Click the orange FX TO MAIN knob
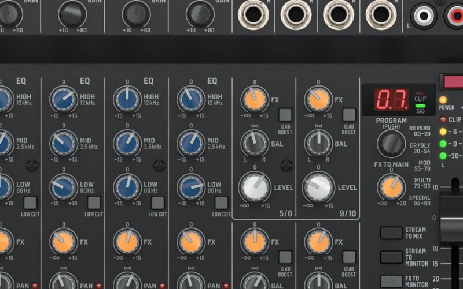This screenshot has height=289, width=463. [x=391, y=187]
